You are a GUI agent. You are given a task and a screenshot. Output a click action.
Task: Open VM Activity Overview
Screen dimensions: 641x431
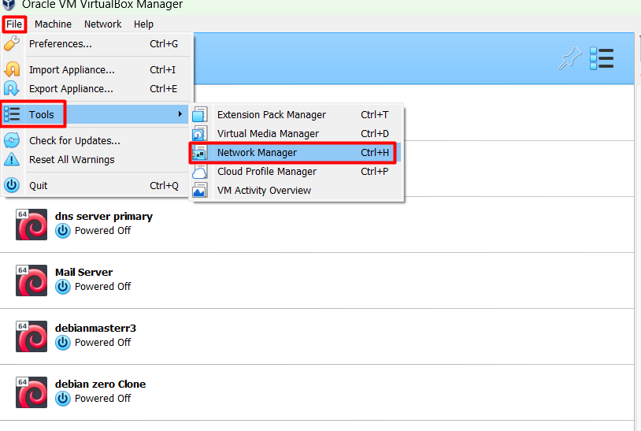coord(296,191)
